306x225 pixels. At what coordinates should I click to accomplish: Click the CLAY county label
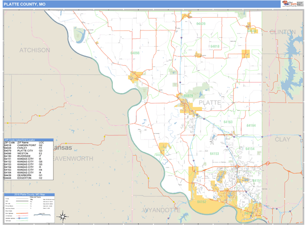[x=282, y=138]
